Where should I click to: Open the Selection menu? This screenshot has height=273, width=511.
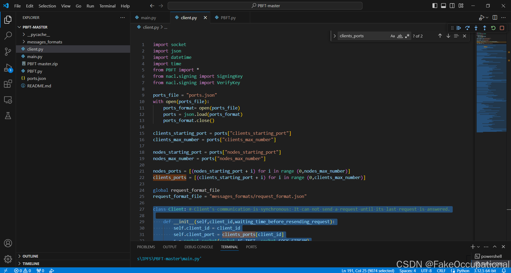click(47, 6)
